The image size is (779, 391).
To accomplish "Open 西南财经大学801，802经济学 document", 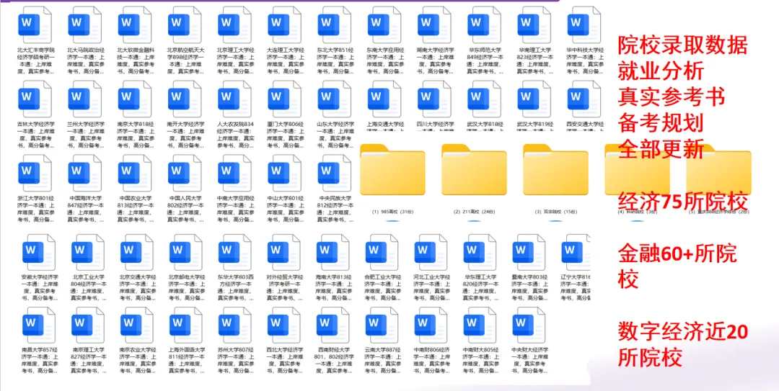I will pyautogui.click(x=333, y=325).
